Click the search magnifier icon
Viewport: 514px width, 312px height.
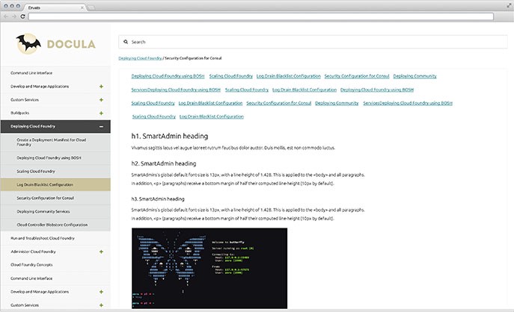[x=126, y=43]
